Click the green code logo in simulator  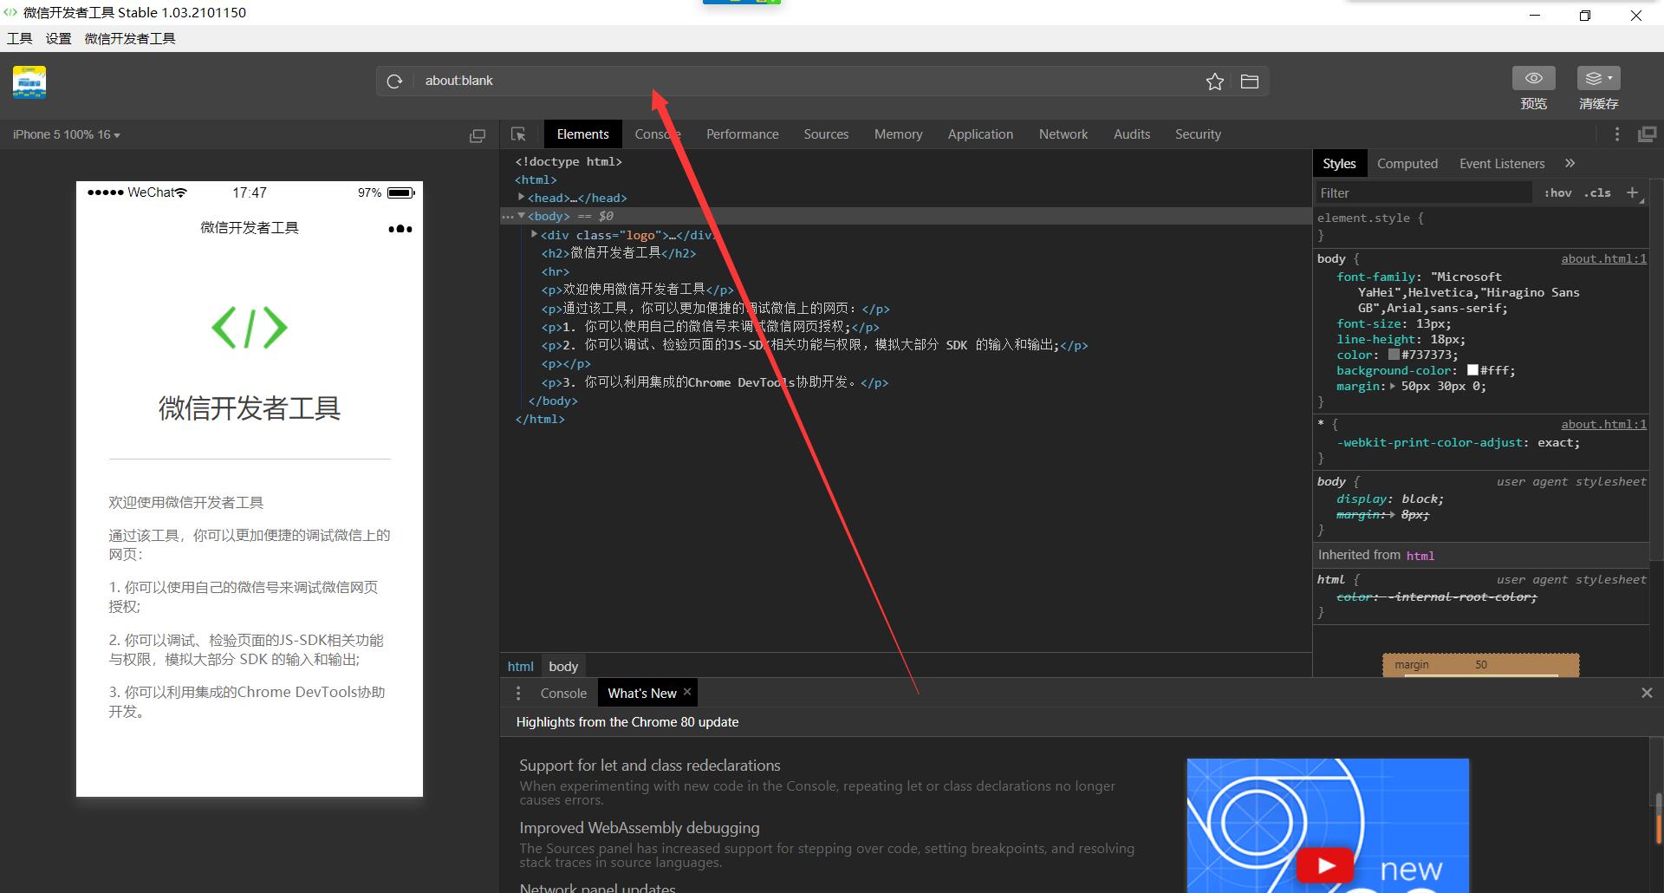click(250, 328)
